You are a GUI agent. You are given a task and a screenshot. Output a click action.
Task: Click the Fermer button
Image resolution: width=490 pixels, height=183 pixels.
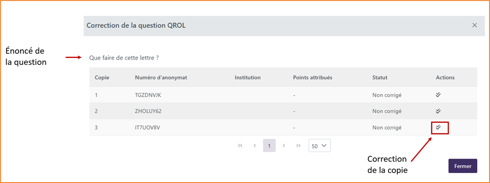click(x=463, y=166)
